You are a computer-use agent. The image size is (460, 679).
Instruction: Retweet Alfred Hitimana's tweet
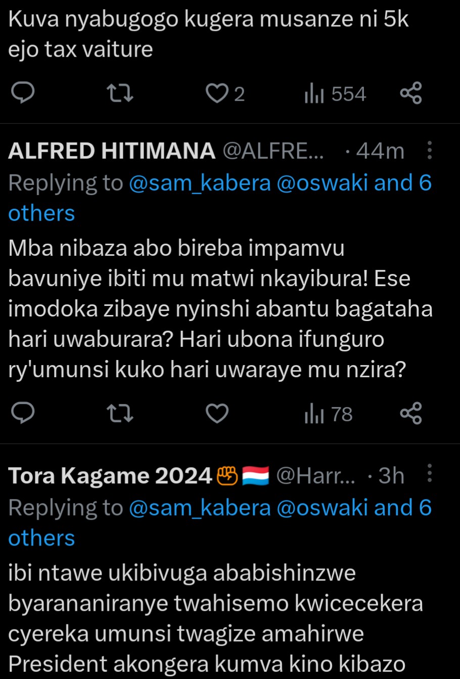click(121, 414)
